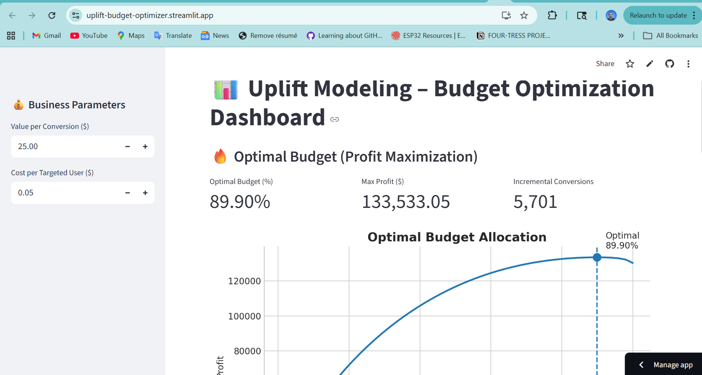The width and height of the screenshot is (702, 375).
Task: Click the install app icon in address bar
Action: tap(506, 15)
